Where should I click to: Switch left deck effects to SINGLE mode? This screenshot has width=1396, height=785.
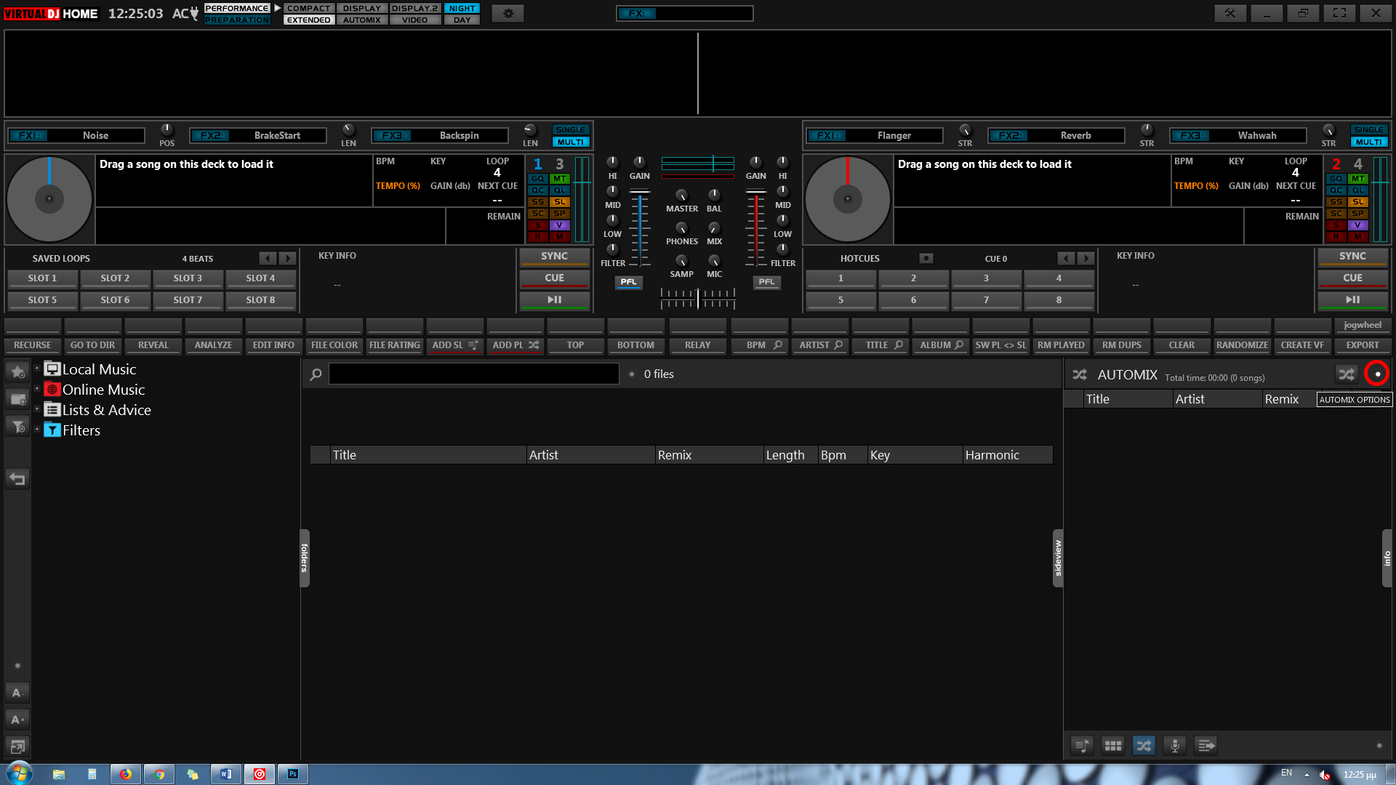tap(571, 129)
